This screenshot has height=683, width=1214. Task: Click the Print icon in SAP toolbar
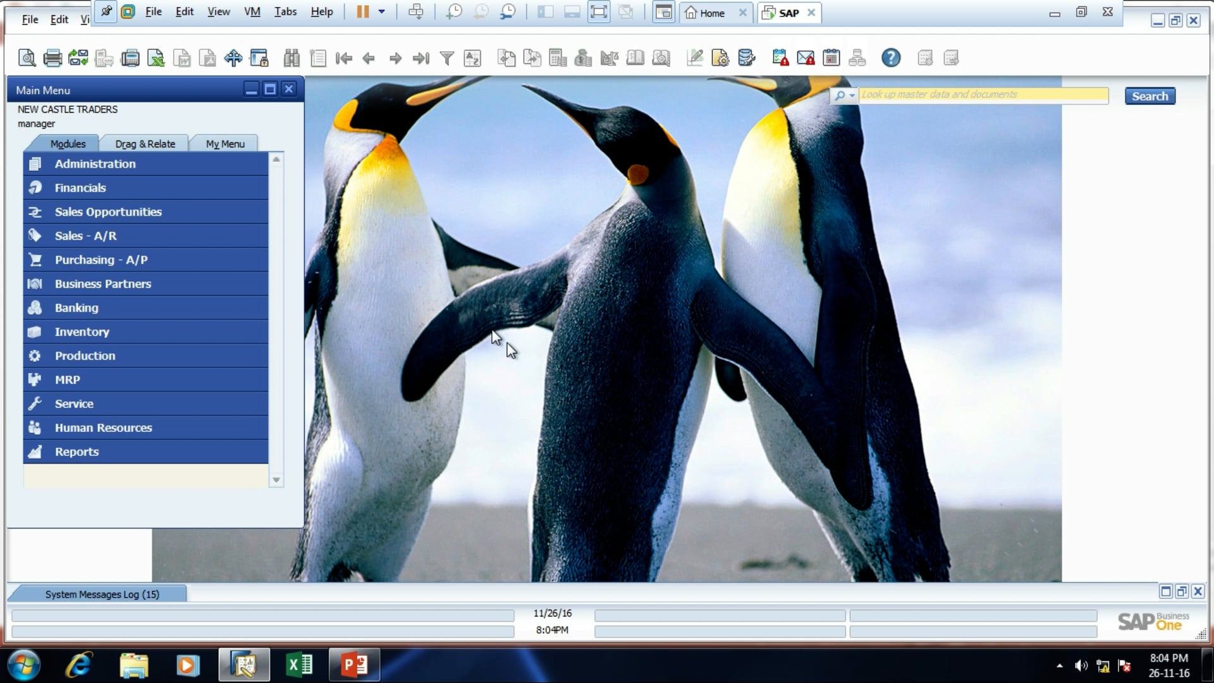pos(52,58)
